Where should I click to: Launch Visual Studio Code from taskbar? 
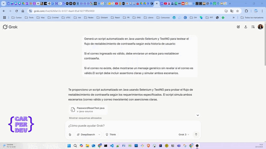pos(112,146)
